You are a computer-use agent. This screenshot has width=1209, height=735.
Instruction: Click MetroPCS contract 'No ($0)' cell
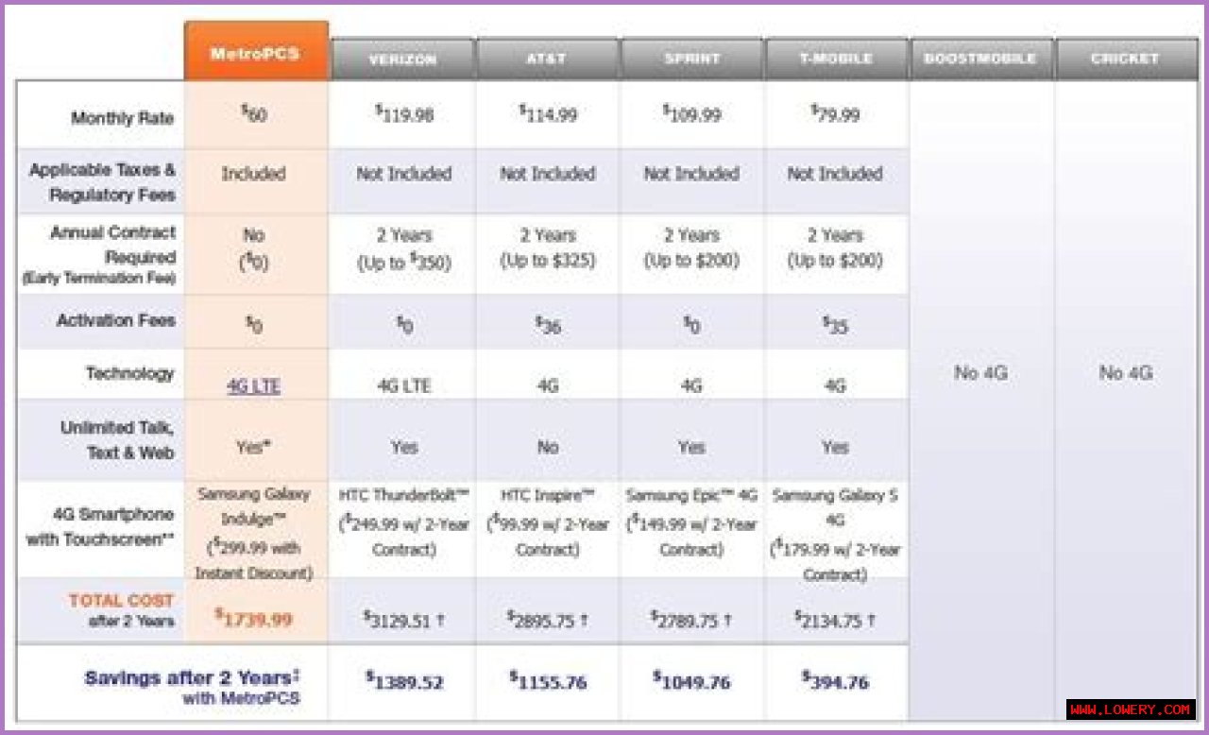pos(253,249)
